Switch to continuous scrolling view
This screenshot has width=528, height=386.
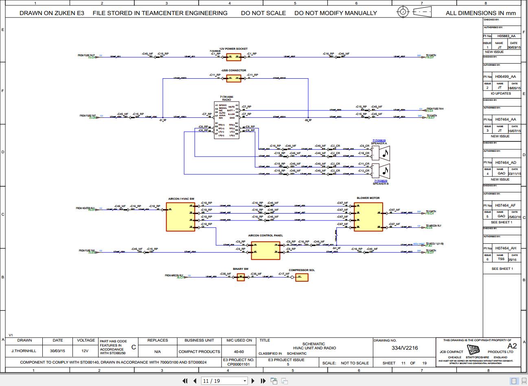(x=523, y=381)
